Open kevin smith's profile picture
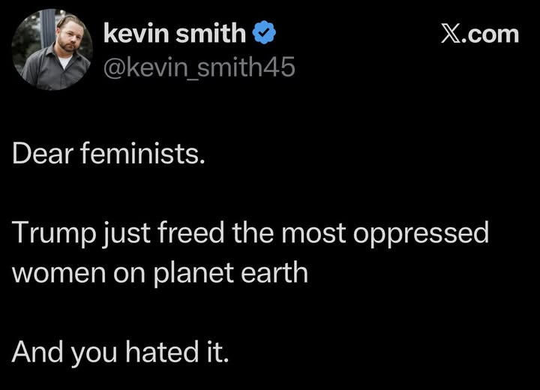 click(x=52, y=49)
